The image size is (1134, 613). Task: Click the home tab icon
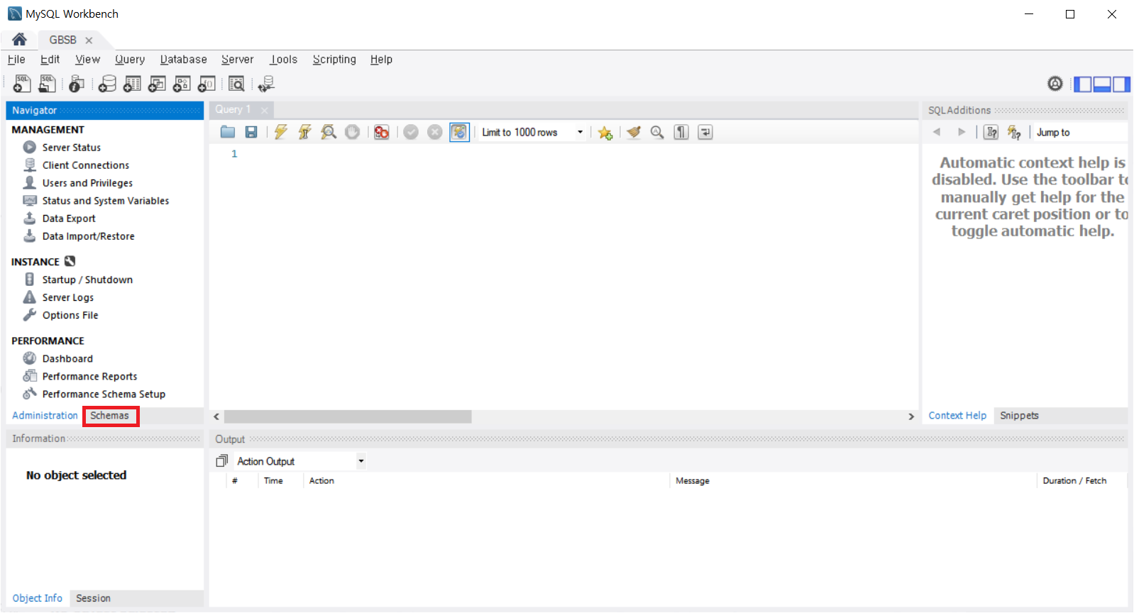coord(19,40)
